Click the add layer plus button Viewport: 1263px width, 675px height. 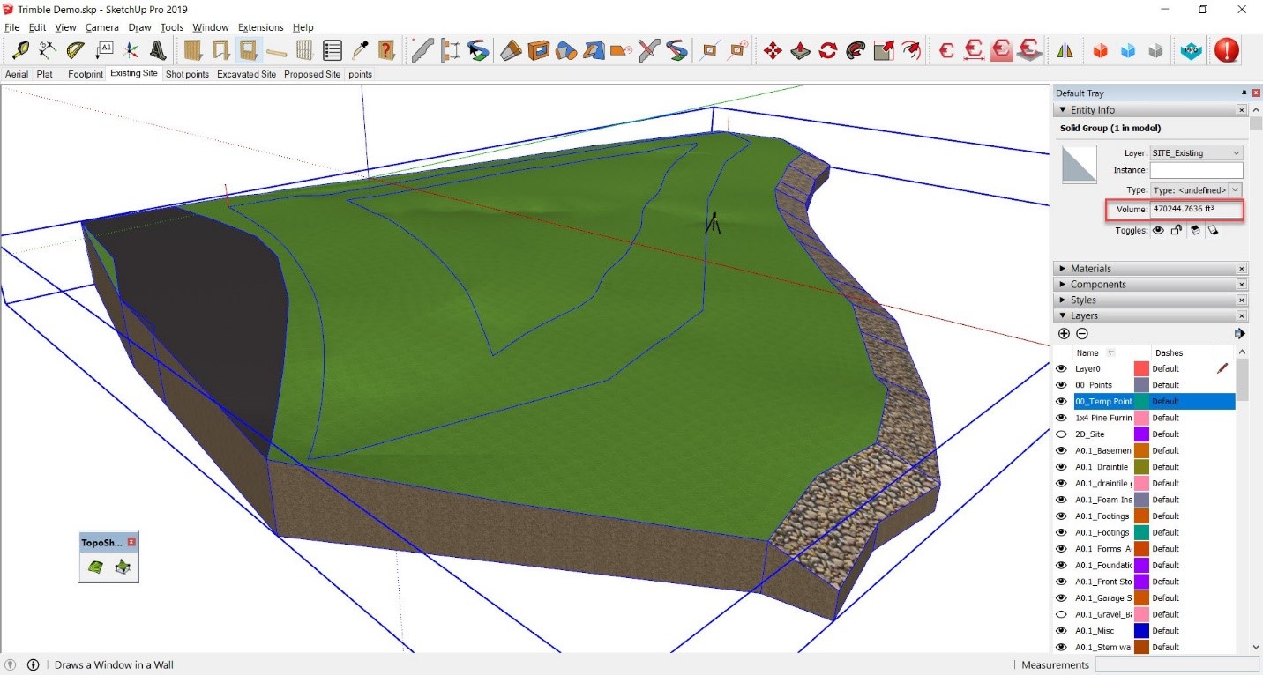pyautogui.click(x=1064, y=334)
